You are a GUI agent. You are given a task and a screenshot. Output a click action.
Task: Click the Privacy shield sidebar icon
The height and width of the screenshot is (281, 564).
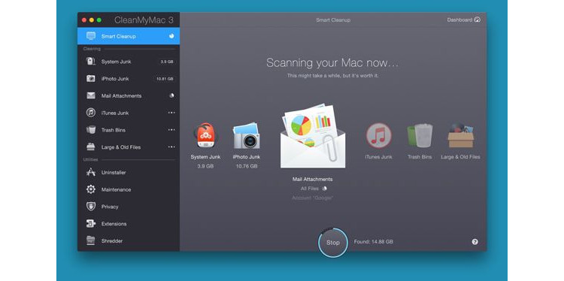pyautogui.click(x=91, y=207)
